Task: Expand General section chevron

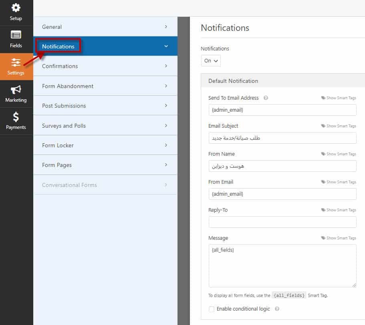Action: 166,27
